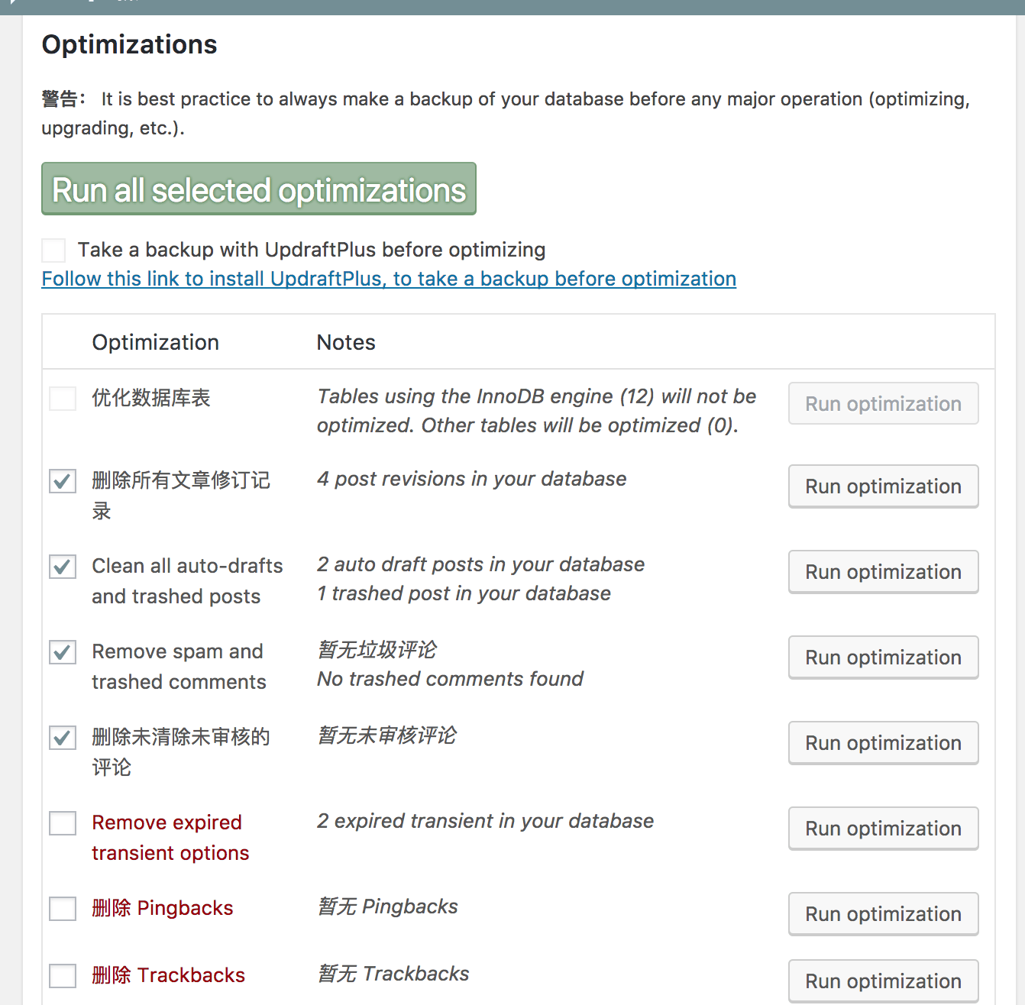Run optimization for expired transient options

883,829
